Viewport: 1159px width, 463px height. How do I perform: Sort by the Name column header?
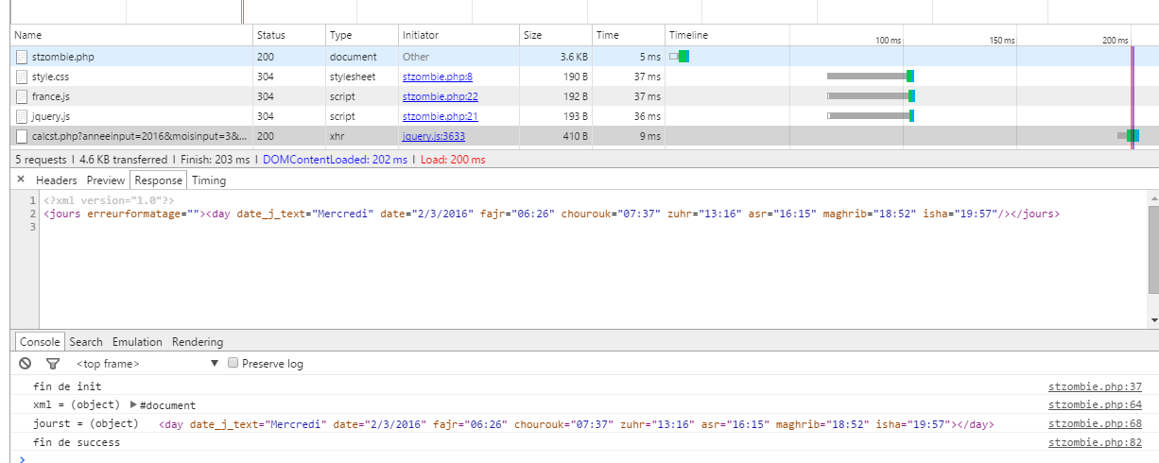[x=131, y=35]
